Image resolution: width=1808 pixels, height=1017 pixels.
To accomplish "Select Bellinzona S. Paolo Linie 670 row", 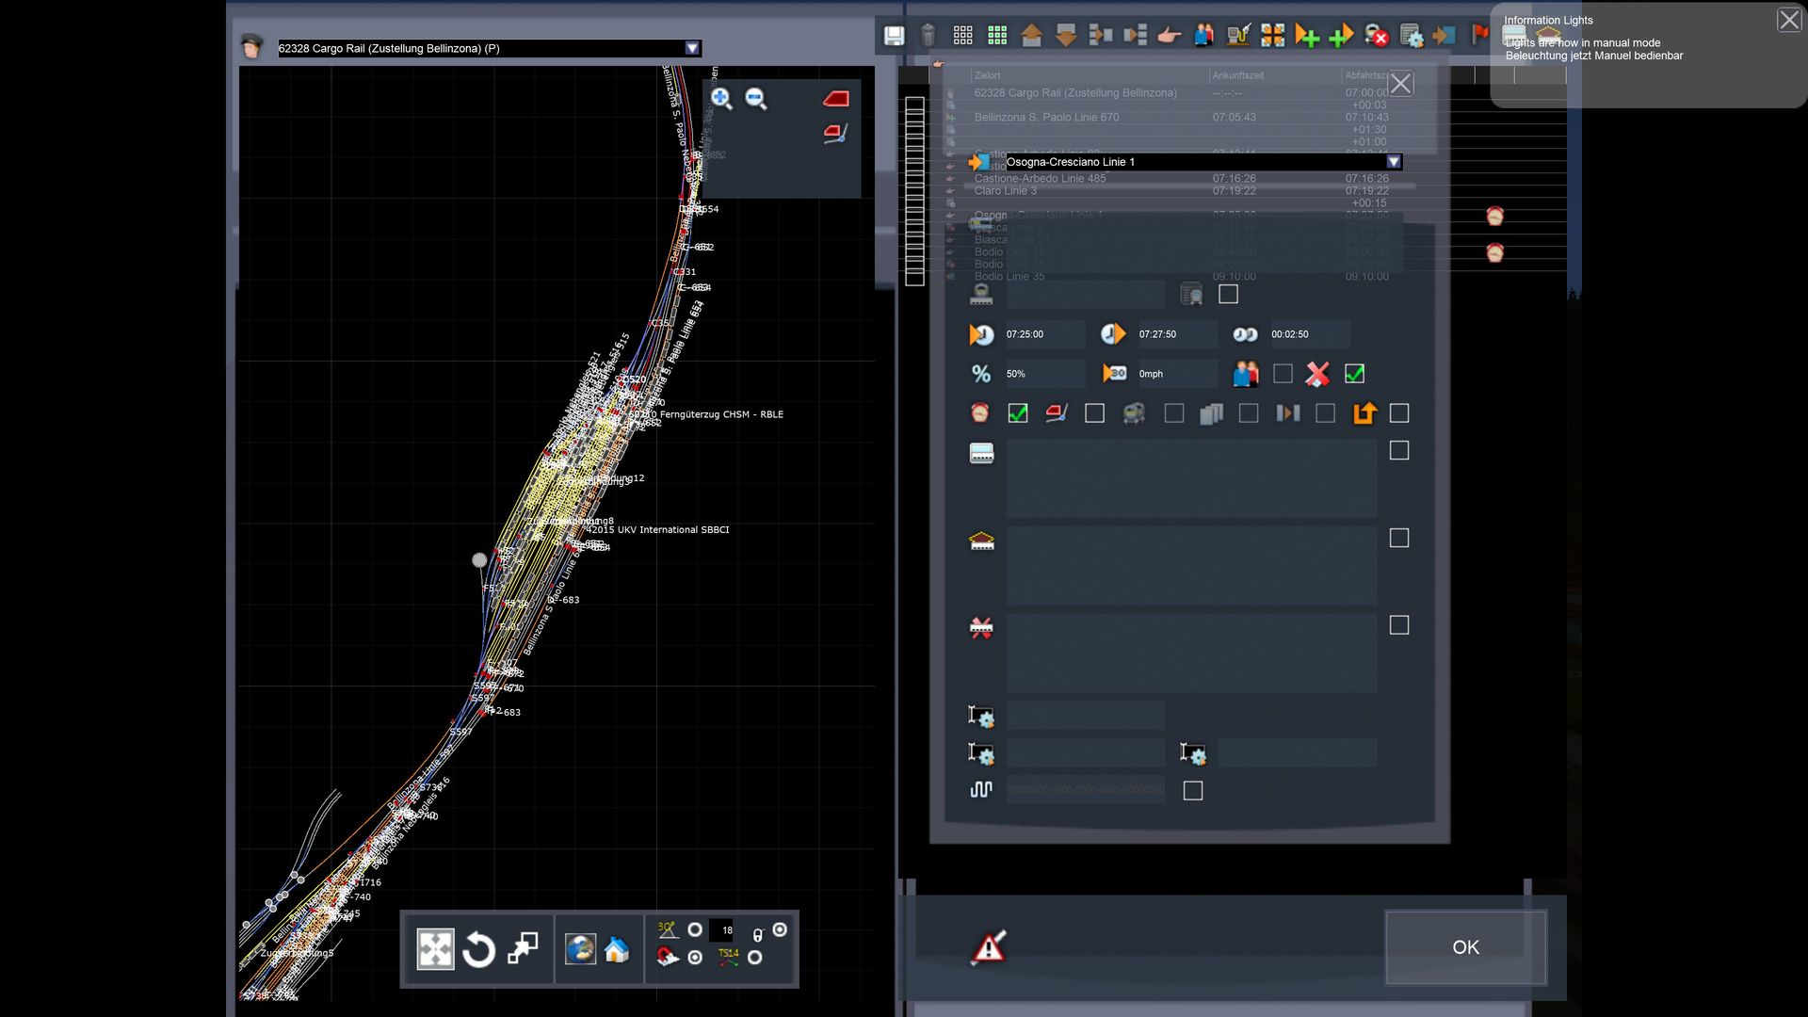I will click(x=1047, y=118).
